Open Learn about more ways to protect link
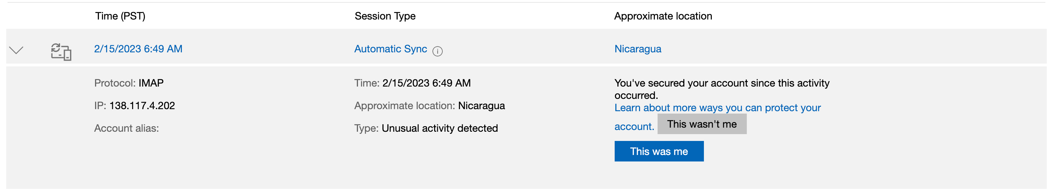Viewport: 1055px width, 195px height. click(717, 108)
